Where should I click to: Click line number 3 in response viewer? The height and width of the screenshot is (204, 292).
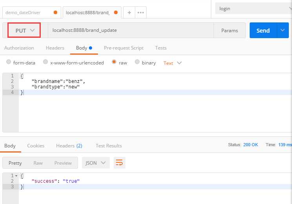point(12,186)
